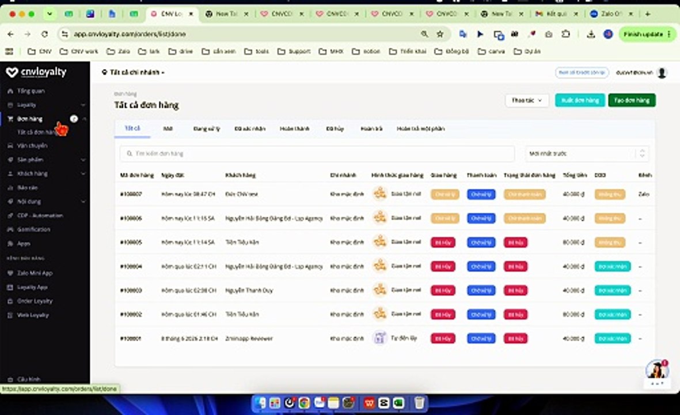Expand the Loyalty sidebar menu
Viewport: 680px width, 415px height.
point(83,105)
